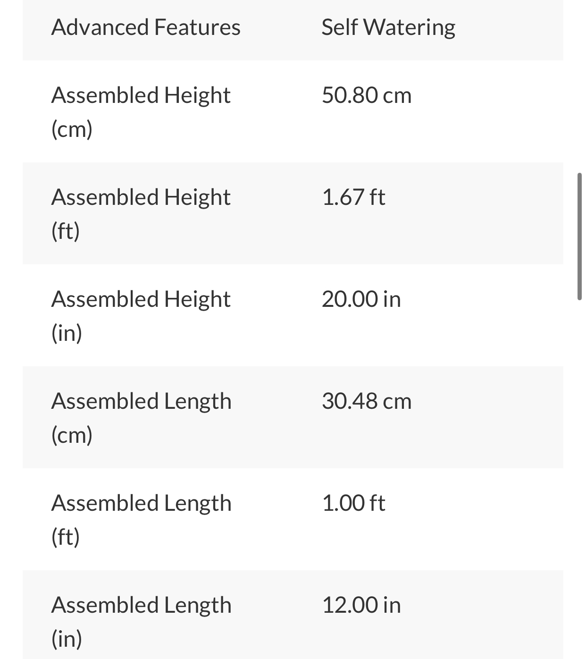Click the Advanced Features table row
This screenshot has height=659, width=586.
(x=293, y=30)
